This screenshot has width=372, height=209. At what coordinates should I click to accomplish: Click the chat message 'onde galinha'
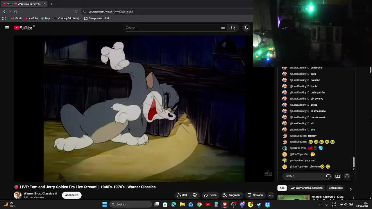[x=318, y=93]
